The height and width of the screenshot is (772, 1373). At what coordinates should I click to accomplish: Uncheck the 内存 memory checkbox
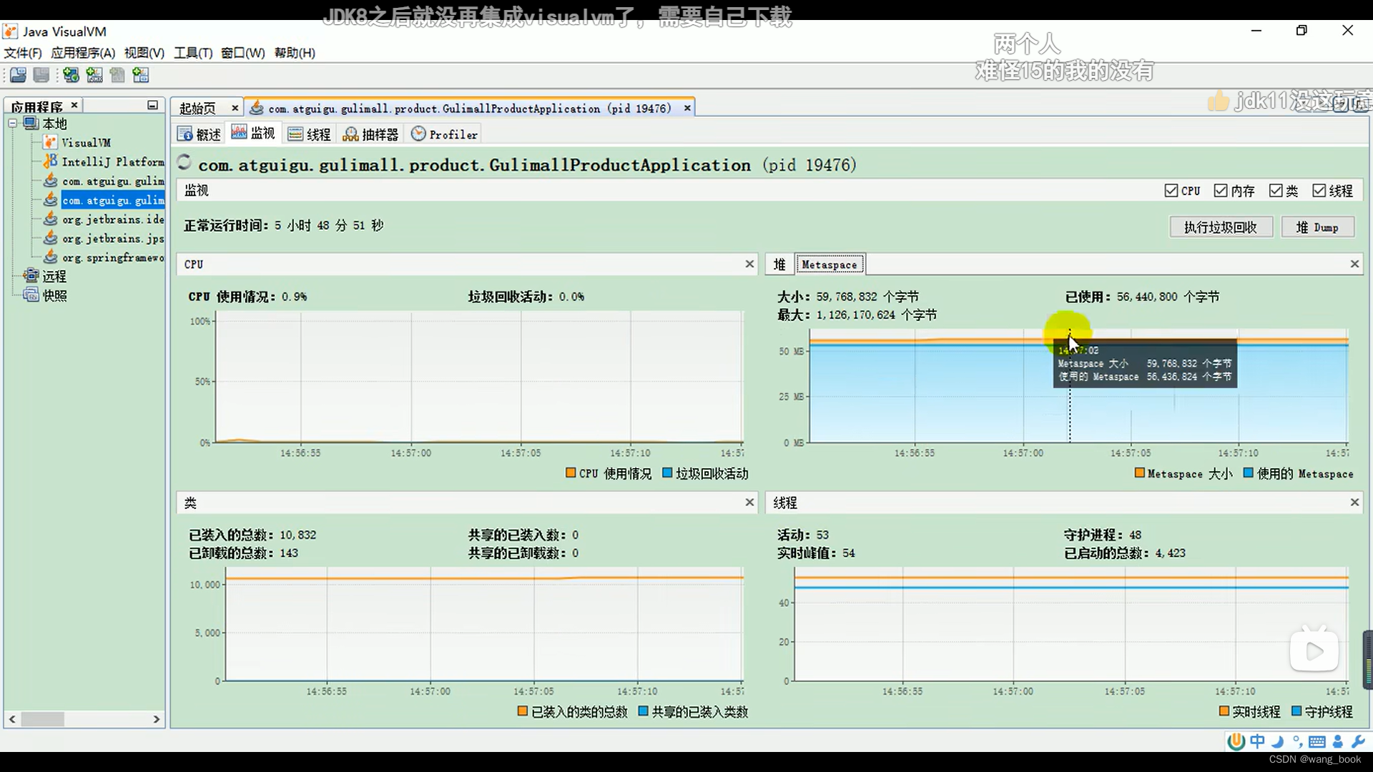point(1221,191)
